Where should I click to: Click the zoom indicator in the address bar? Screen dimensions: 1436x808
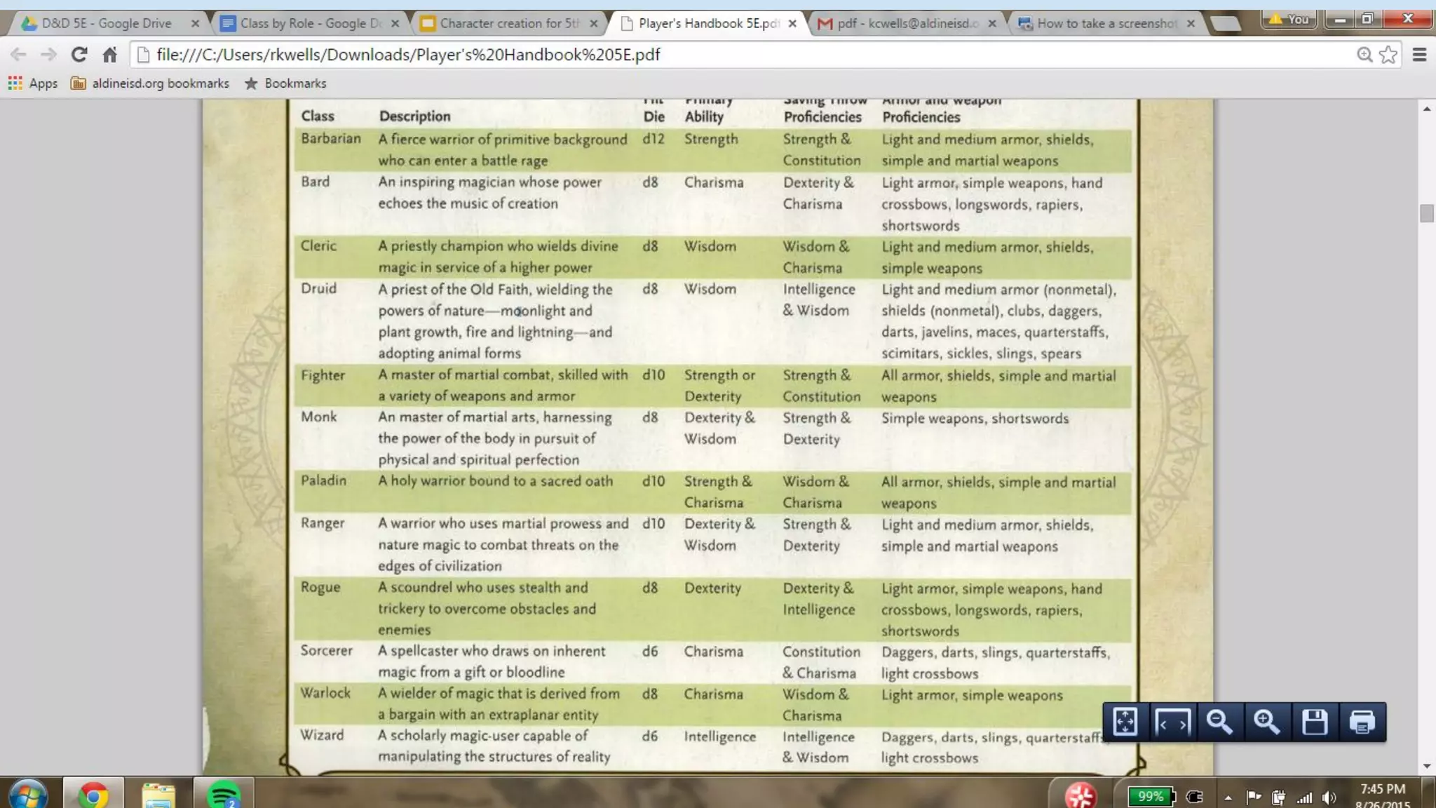(1364, 55)
